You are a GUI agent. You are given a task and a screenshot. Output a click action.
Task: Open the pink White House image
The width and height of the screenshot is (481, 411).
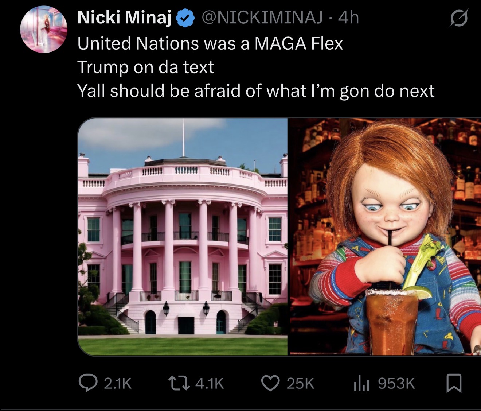(x=183, y=237)
